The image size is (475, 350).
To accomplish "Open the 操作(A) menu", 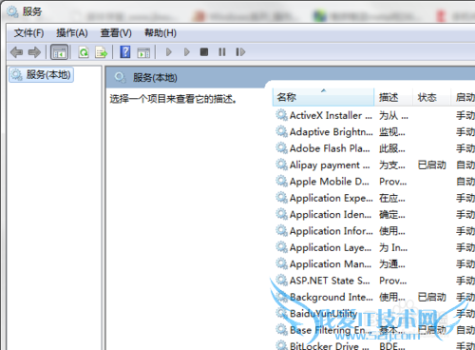I will tap(72, 32).
